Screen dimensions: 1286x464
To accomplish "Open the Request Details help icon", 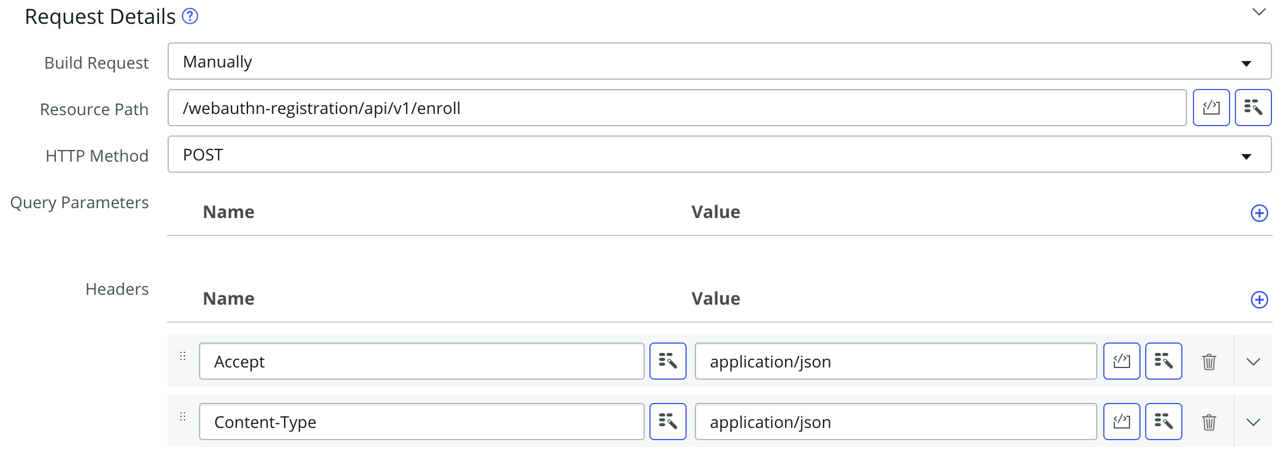I will click(190, 16).
